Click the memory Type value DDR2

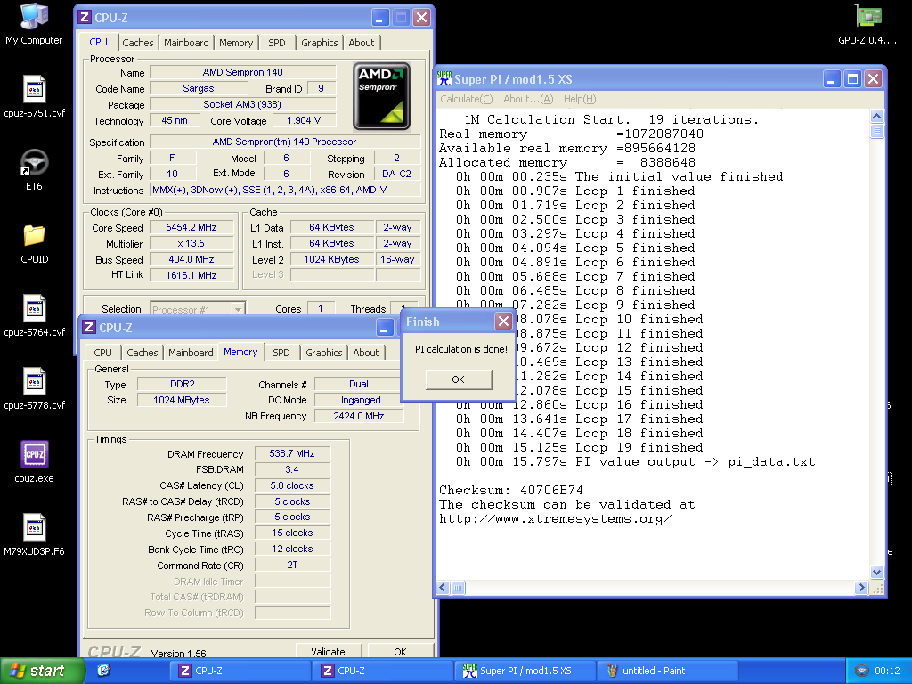(182, 384)
